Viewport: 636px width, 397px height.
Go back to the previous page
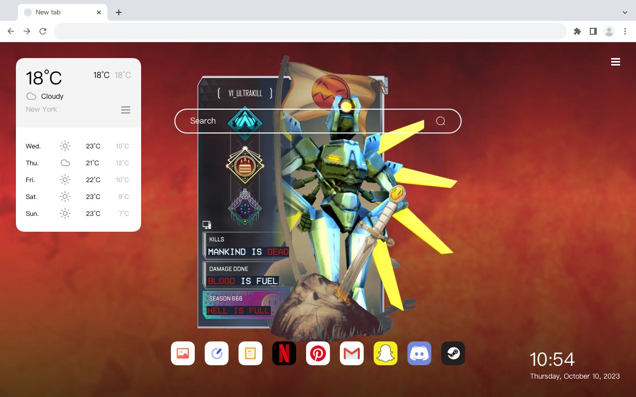(x=11, y=31)
